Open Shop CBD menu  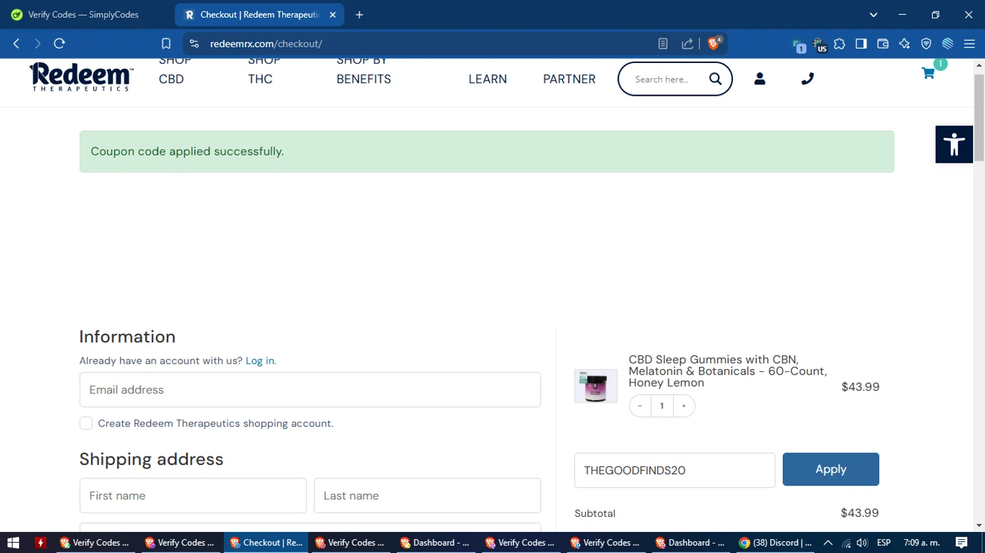tap(175, 70)
